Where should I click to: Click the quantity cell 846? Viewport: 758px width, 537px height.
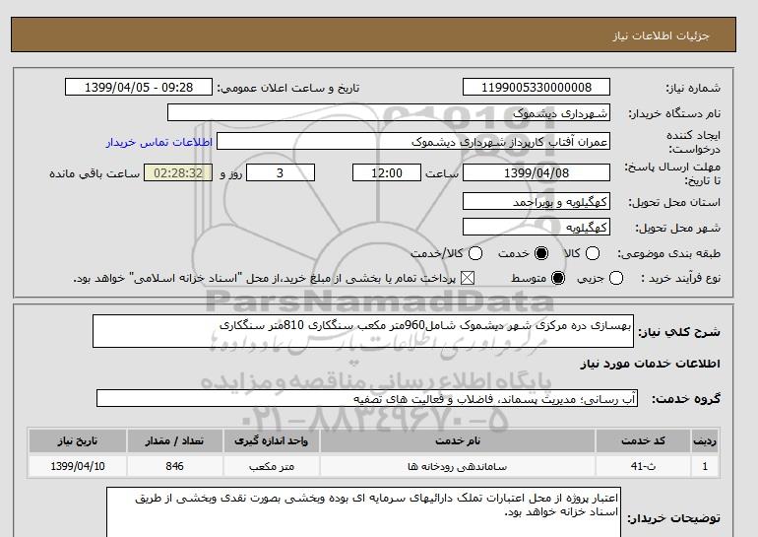[x=174, y=466]
